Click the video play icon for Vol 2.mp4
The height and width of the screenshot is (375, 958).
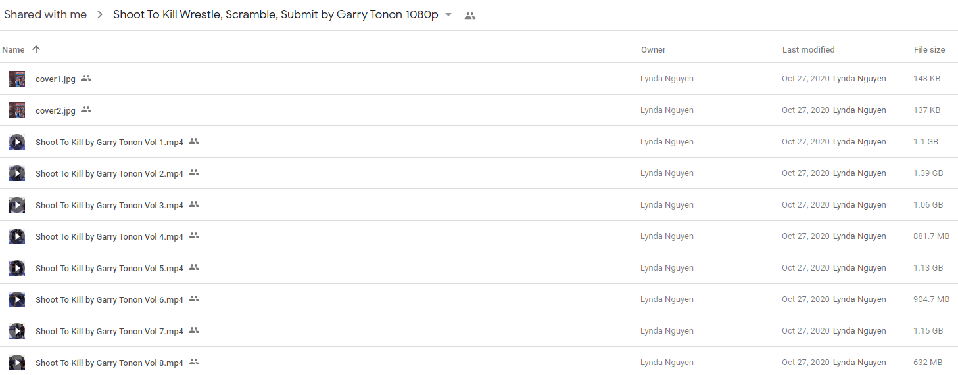pos(17,173)
